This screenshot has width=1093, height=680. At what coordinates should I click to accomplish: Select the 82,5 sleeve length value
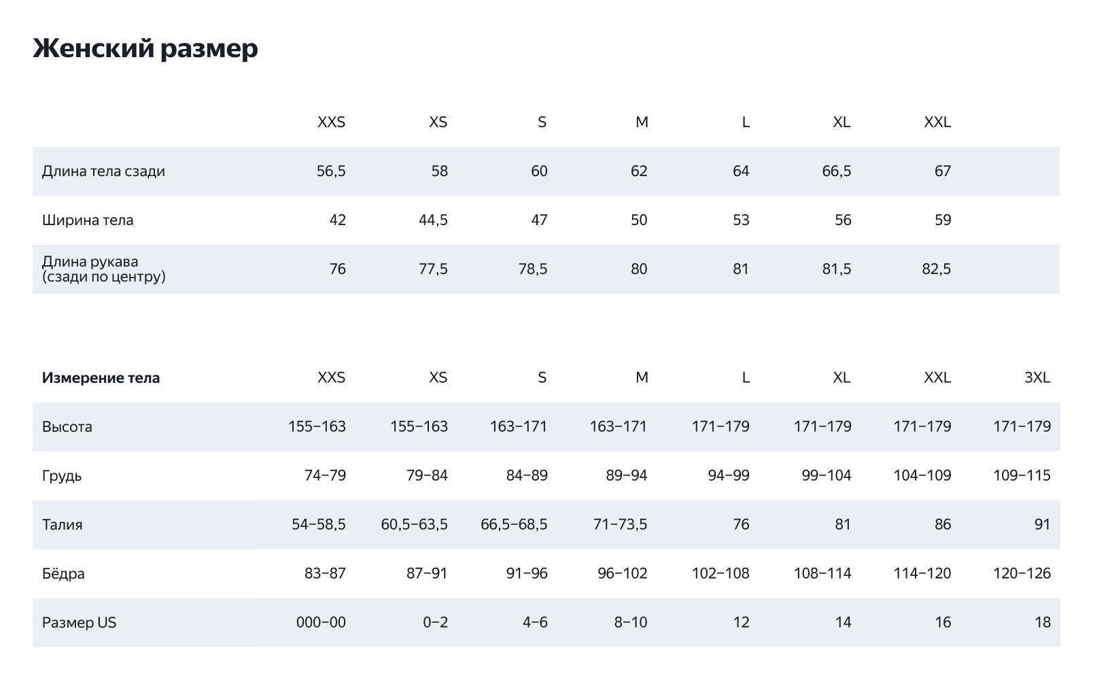coord(936,269)
